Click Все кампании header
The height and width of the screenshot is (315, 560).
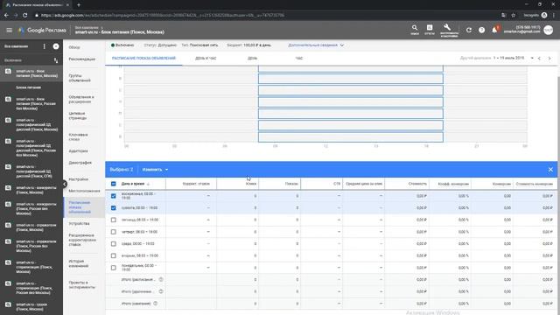pos(16,46)
